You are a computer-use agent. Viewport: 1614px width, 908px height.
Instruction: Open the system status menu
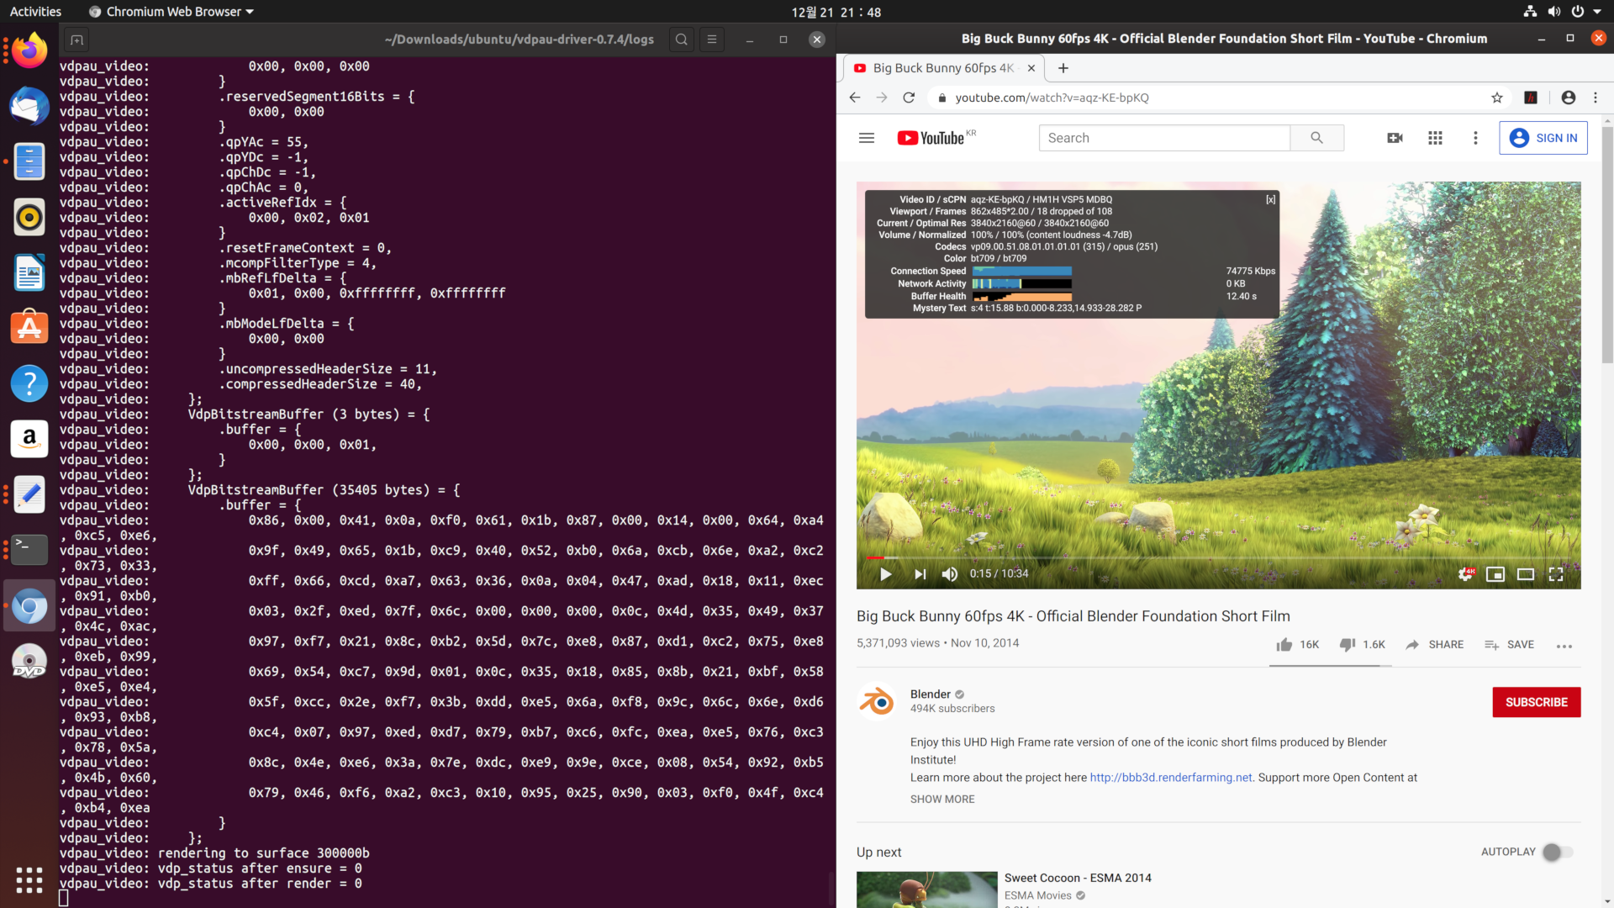[1564, 12]
